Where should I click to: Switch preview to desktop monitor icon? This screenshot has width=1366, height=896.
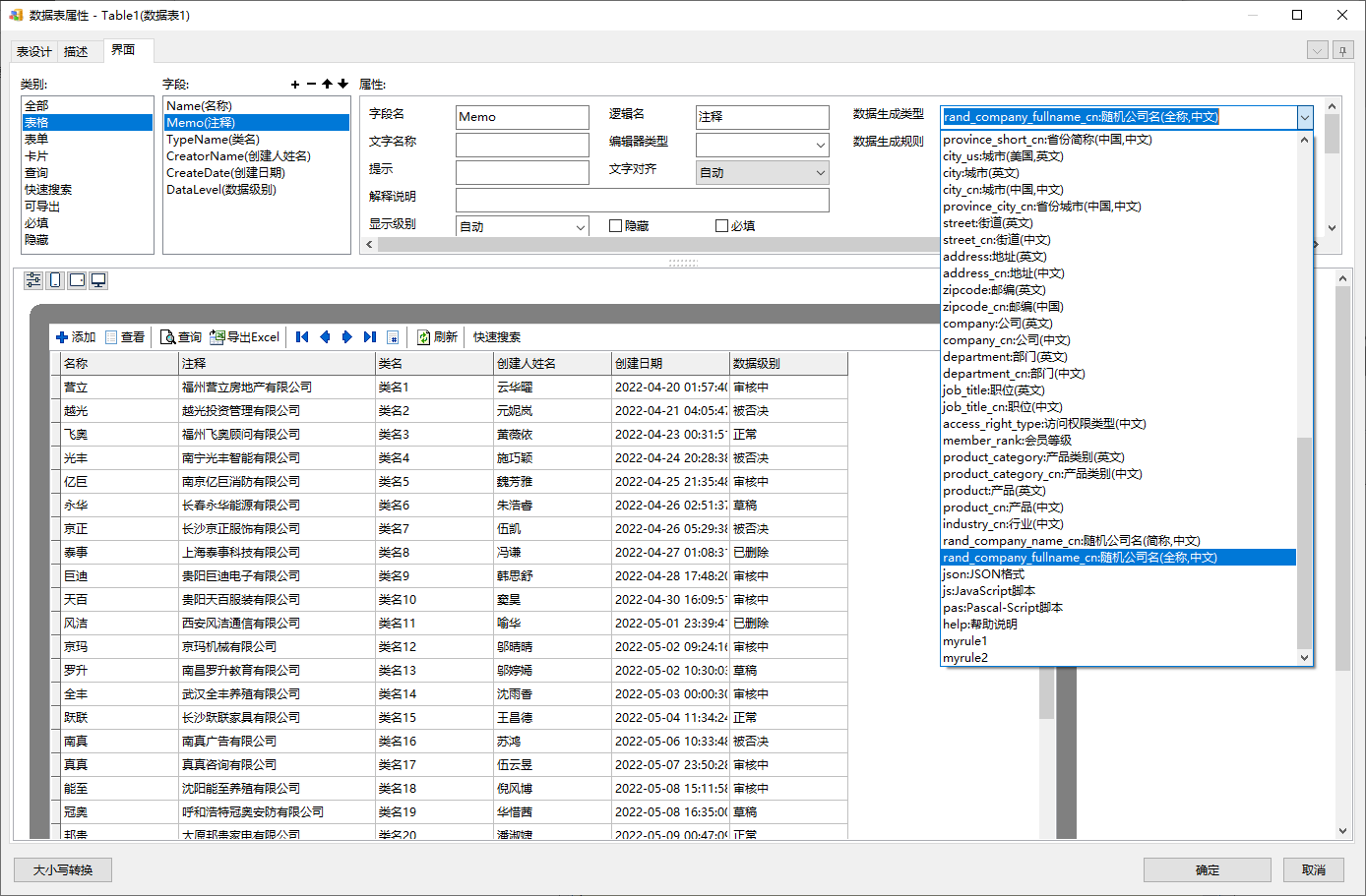click(98, 280)
